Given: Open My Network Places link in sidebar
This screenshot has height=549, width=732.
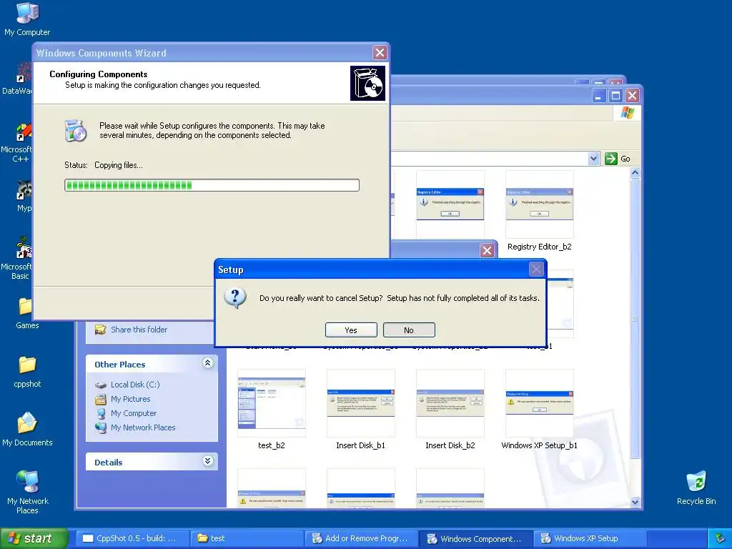Looking at the screenshot, I should [x=143, y=427].
